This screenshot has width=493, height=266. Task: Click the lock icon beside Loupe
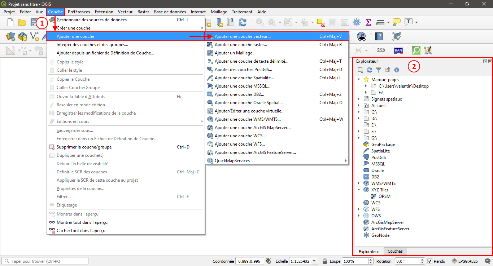click(325, 261)
